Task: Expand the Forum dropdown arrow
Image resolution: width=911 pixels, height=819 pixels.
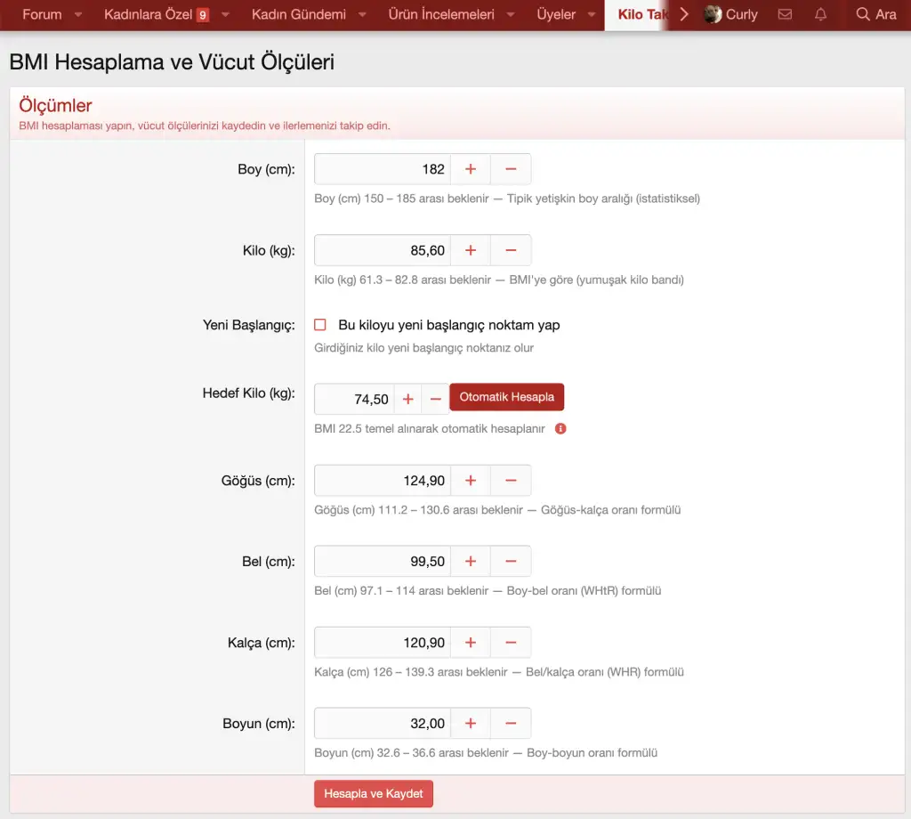Action: 78,15
